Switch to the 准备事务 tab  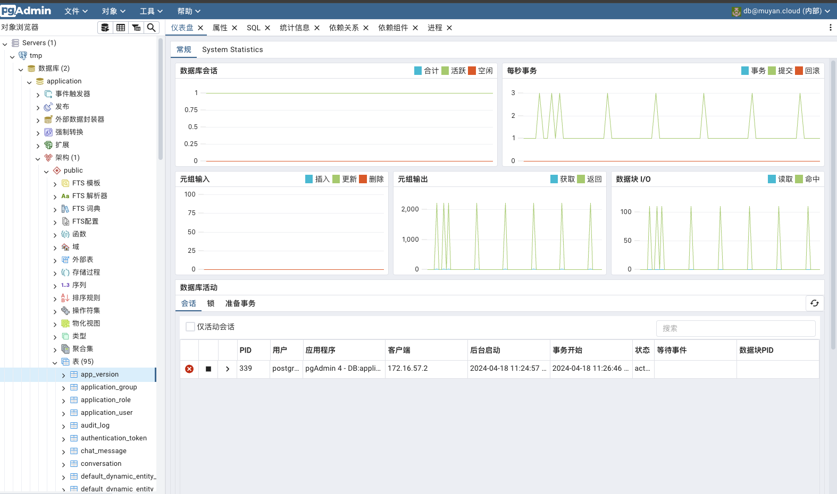[x=240, y=303]
